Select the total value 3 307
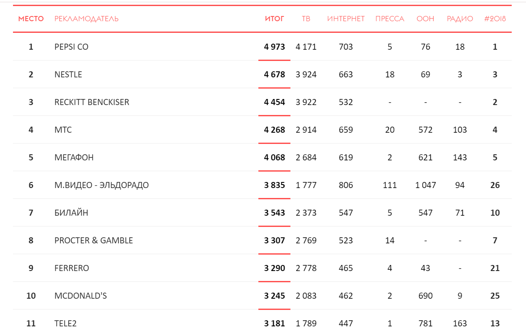The height and width of the screenshot is (335, 526). (274, 240)
